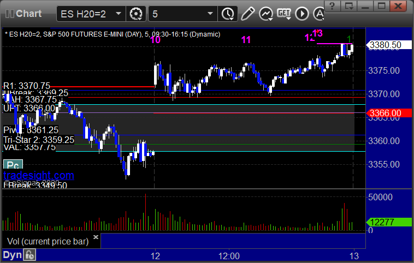Grab the Chart window grip handle
This screenshot has width=414, height=263.
[x=9, y=14]
